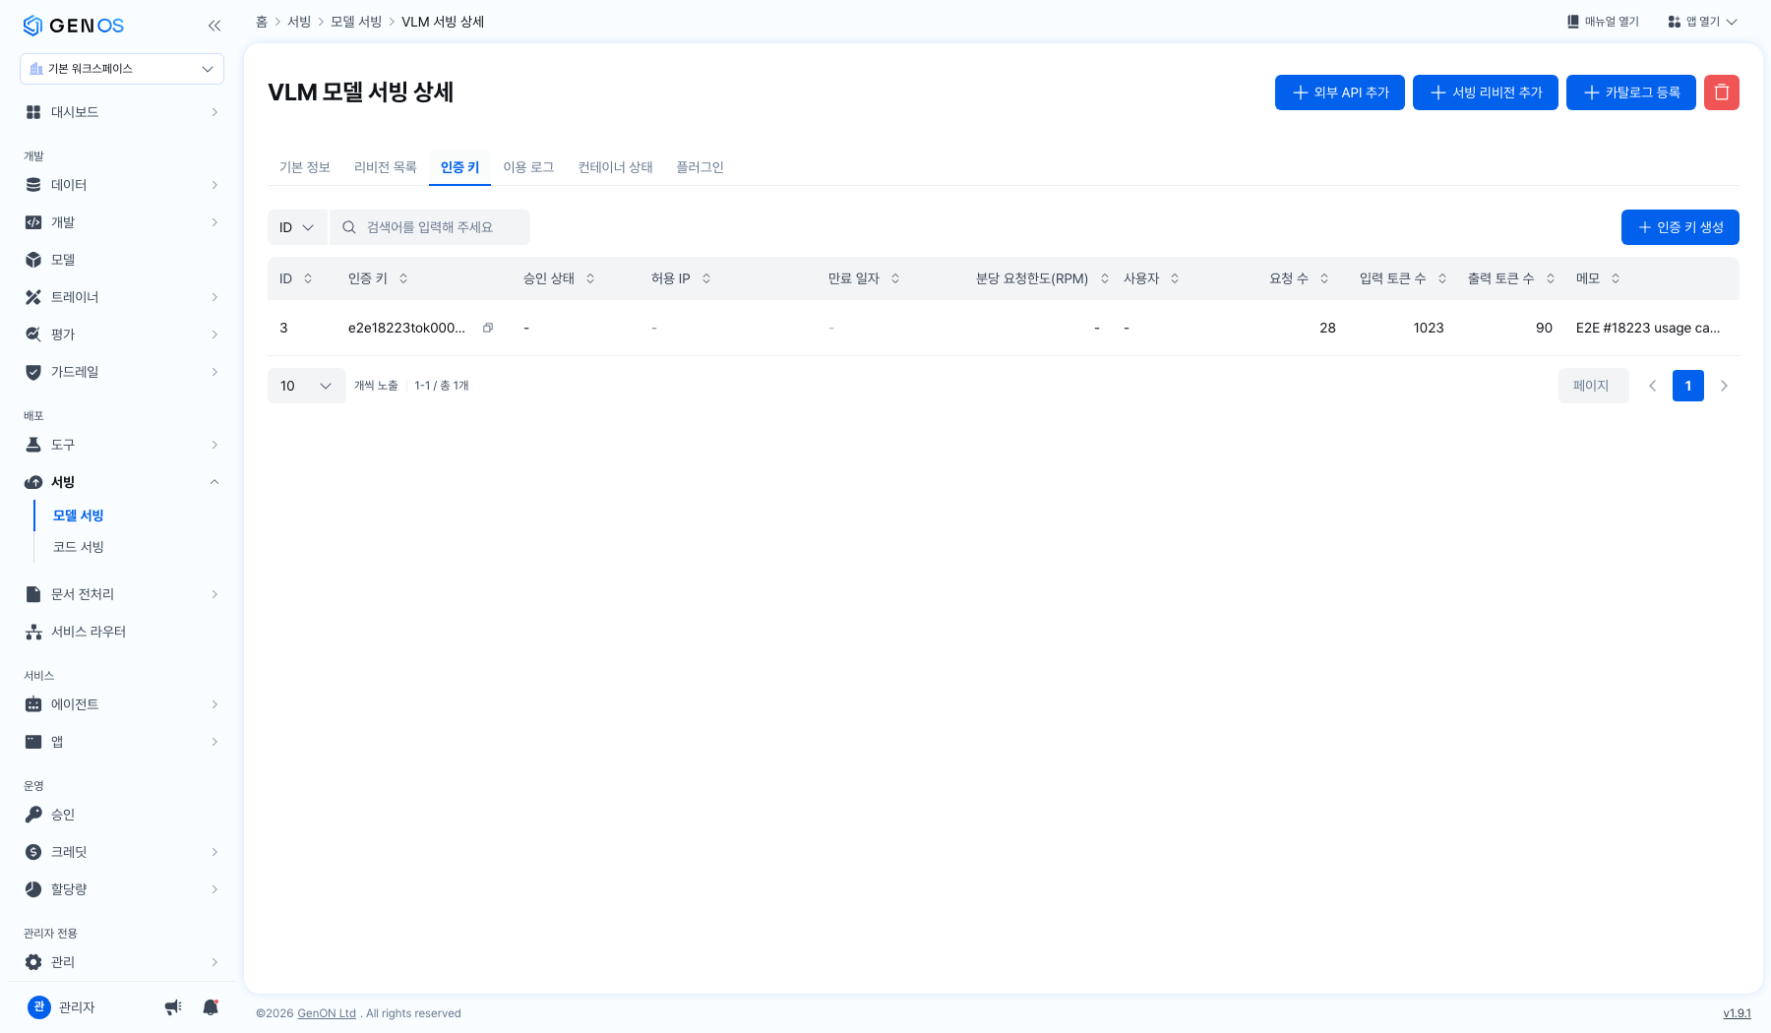The width and height of the screenshot is (1771, 1033).
Task: Sort by 승인 상태 column
Action: [x=590, y=278]
